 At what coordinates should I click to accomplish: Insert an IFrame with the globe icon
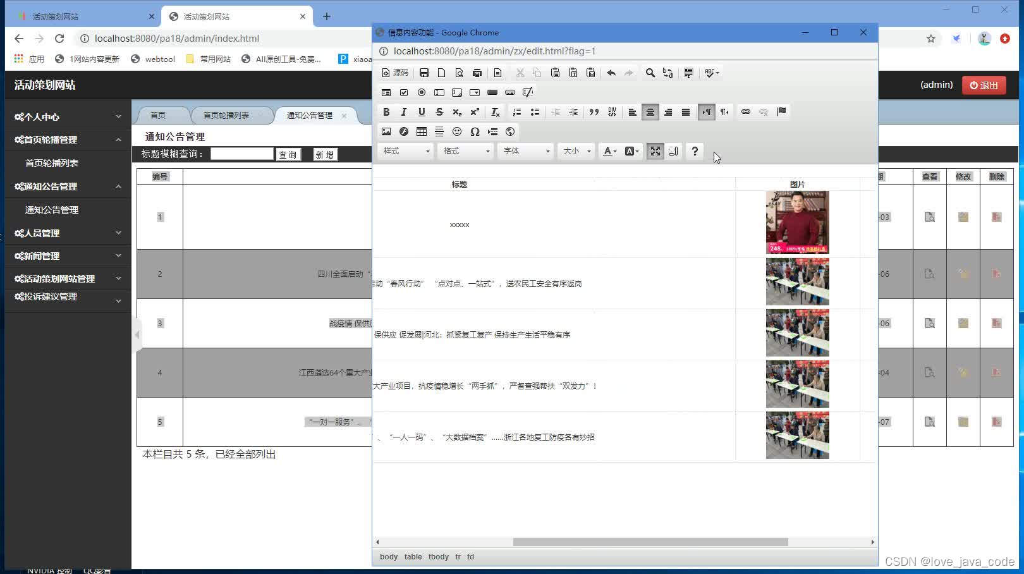[x=510, y=131]
